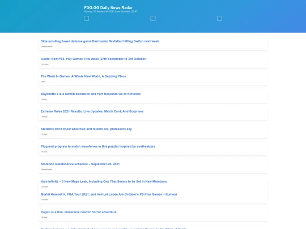This screenshot has height=229, width=306.
Task: Click the last square icon button in header
Action: [219, 19]
